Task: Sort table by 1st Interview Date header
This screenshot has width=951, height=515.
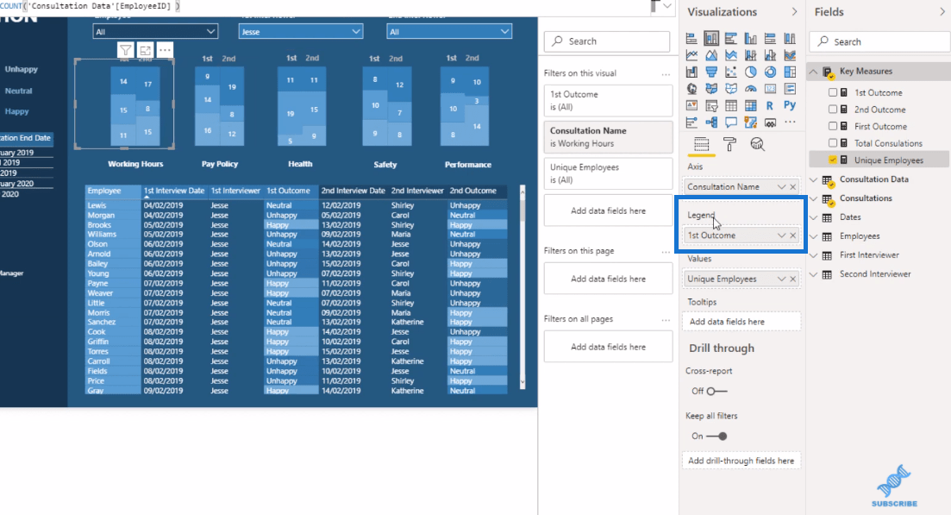Action: pyautogui.click(x=174, y=191)
